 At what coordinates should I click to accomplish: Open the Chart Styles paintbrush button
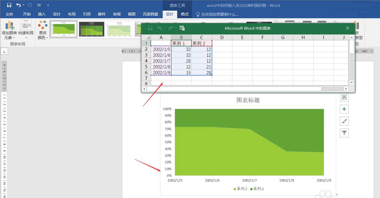tap(344, 121)
